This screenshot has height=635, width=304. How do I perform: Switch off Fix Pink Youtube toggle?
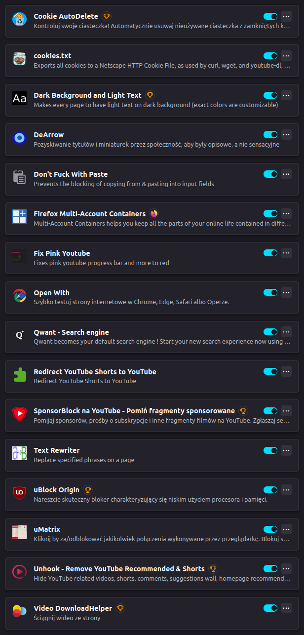pos(270,253)
